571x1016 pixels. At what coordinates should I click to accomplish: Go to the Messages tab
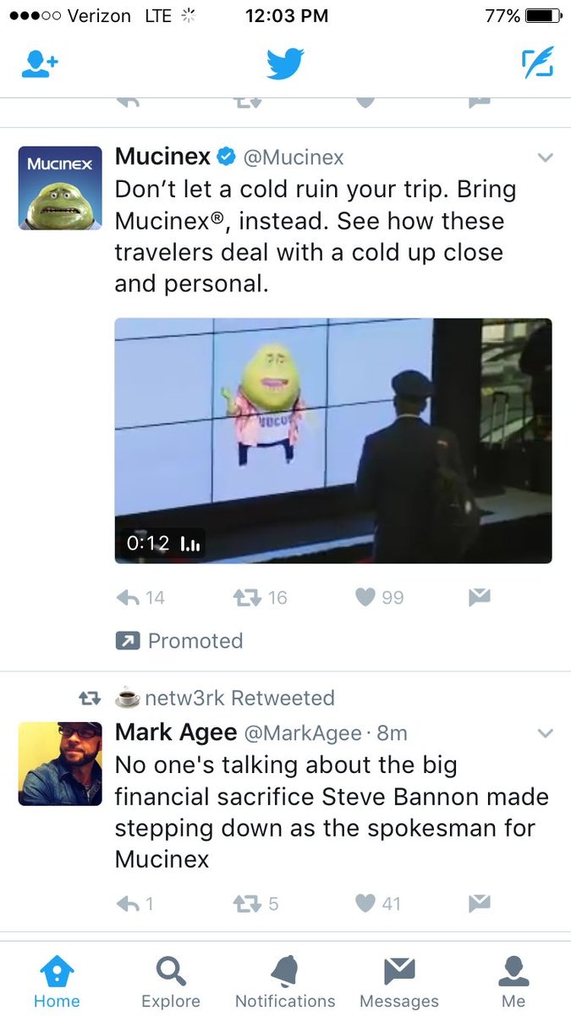(x=399, y=980)
